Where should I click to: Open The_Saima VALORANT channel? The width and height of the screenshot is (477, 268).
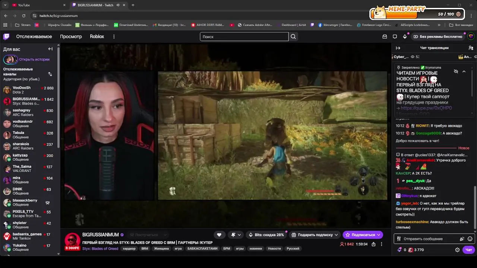point(28,169)
